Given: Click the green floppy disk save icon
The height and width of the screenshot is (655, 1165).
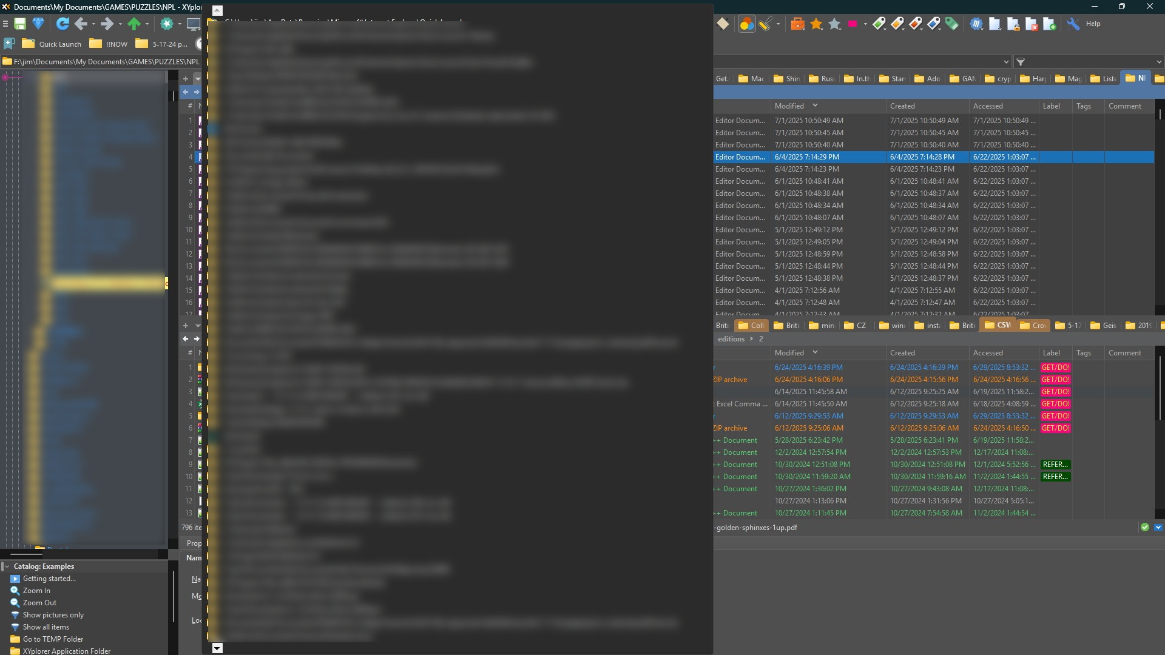Looking at the screenshot, I should [20, 24].
